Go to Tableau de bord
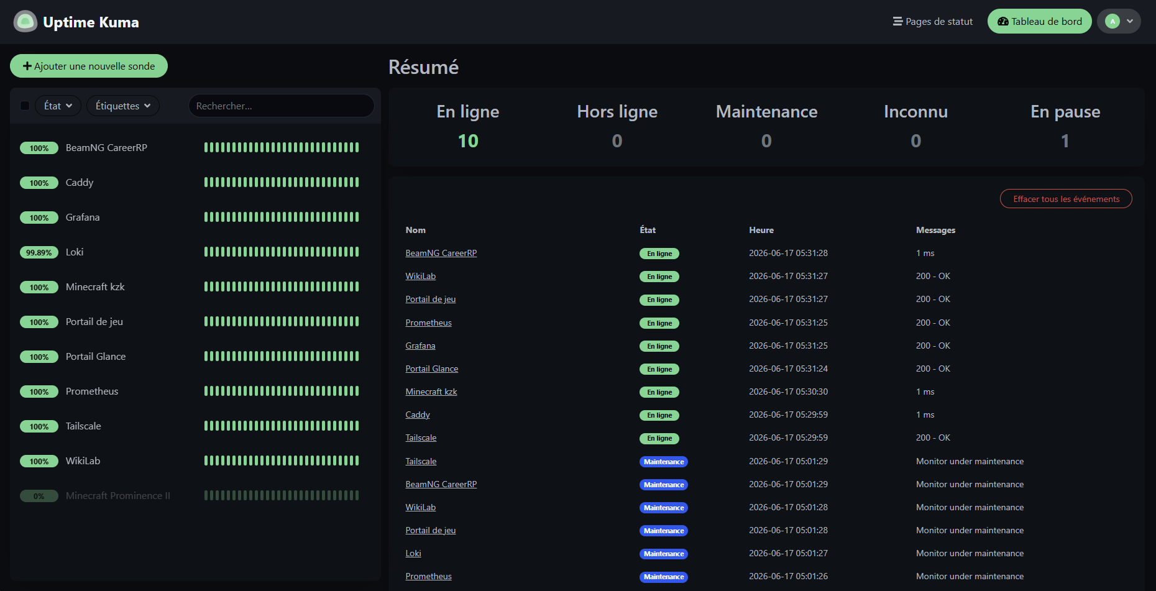Image resolution: width=1156 pixels, height=591 pixels. (x=1039, y=21)
